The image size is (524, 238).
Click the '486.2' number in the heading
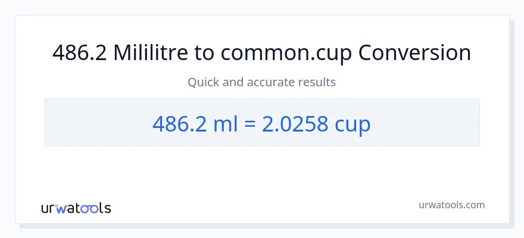[80, 53]
